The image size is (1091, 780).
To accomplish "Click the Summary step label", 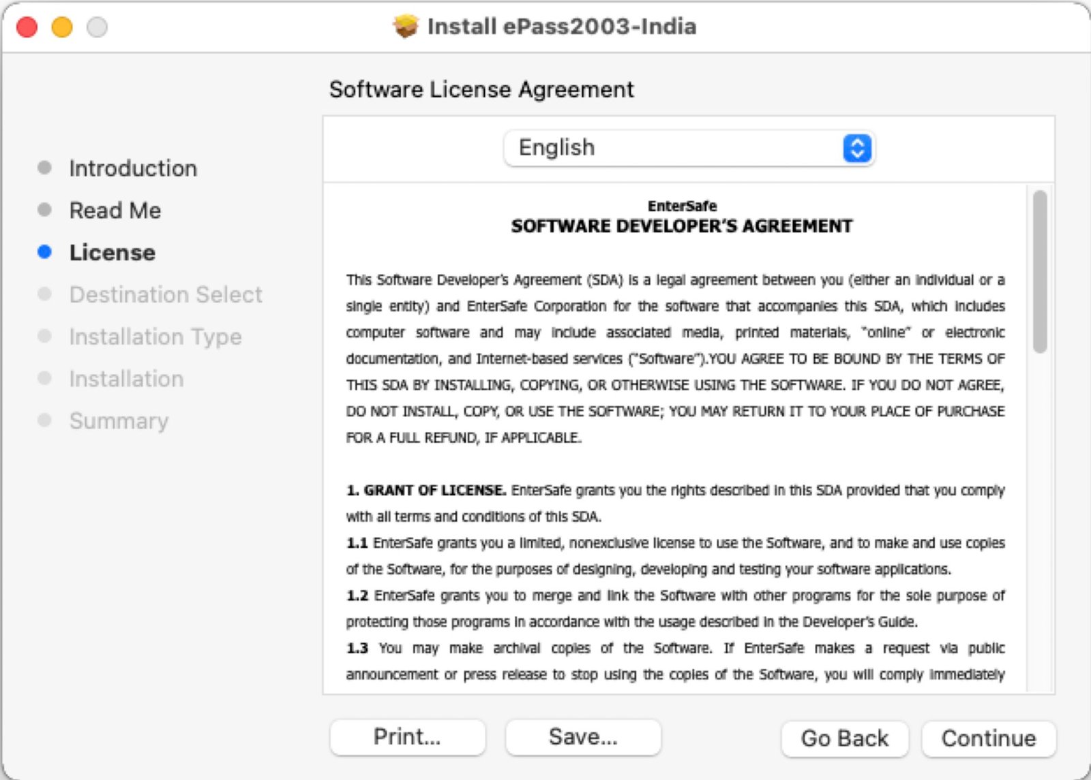I will (119, 421).
